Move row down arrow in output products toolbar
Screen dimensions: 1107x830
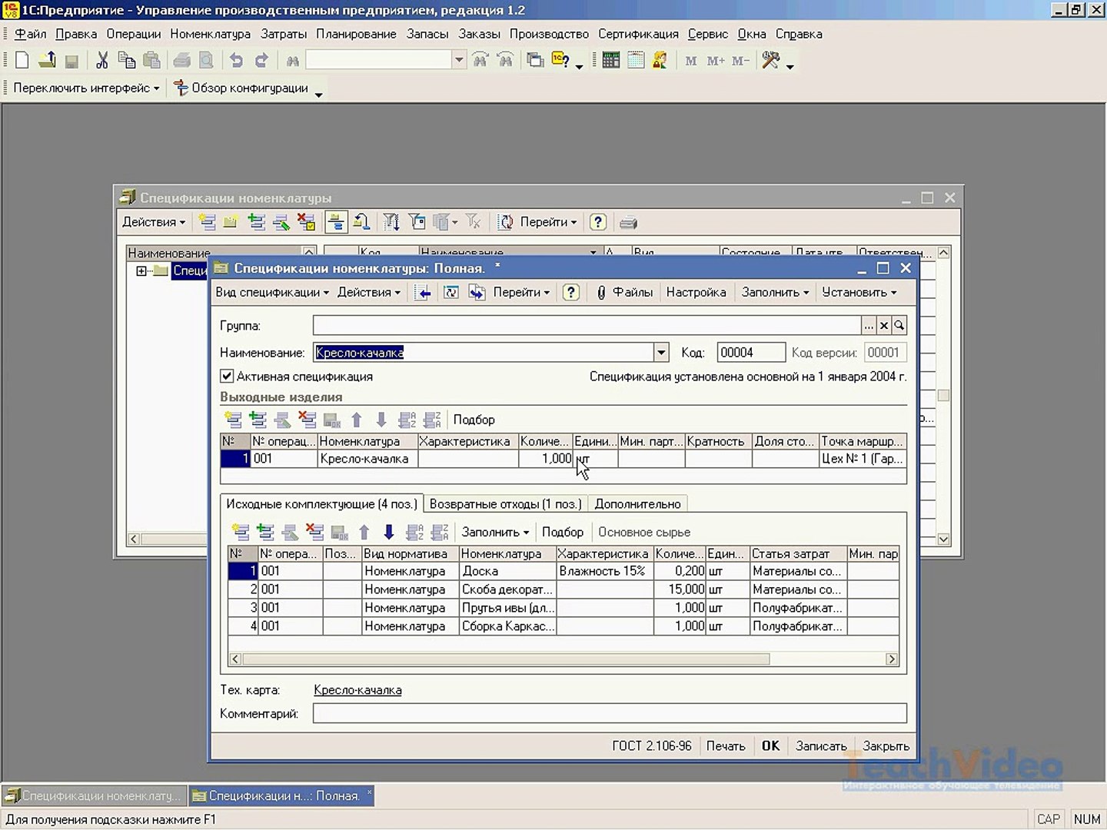381,420
